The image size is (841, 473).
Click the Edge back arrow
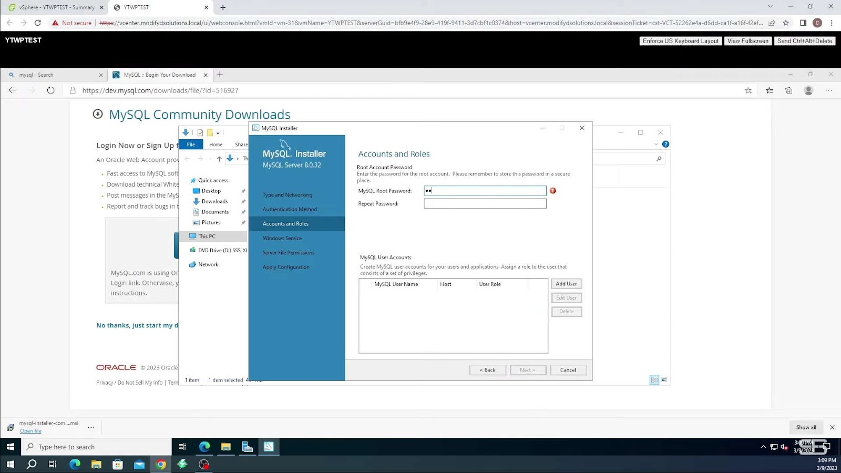click(13, 90)
